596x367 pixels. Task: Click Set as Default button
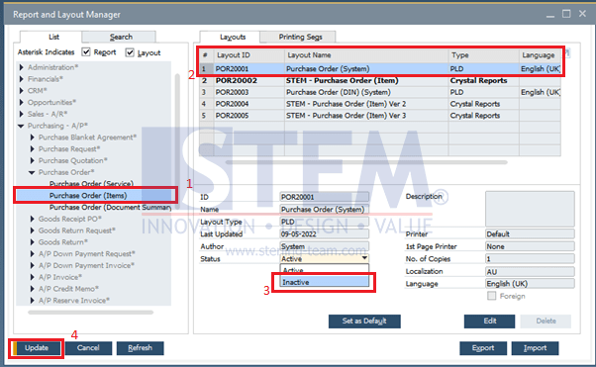364,321
